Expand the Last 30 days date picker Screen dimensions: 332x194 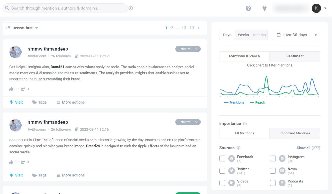coord(296,35)
